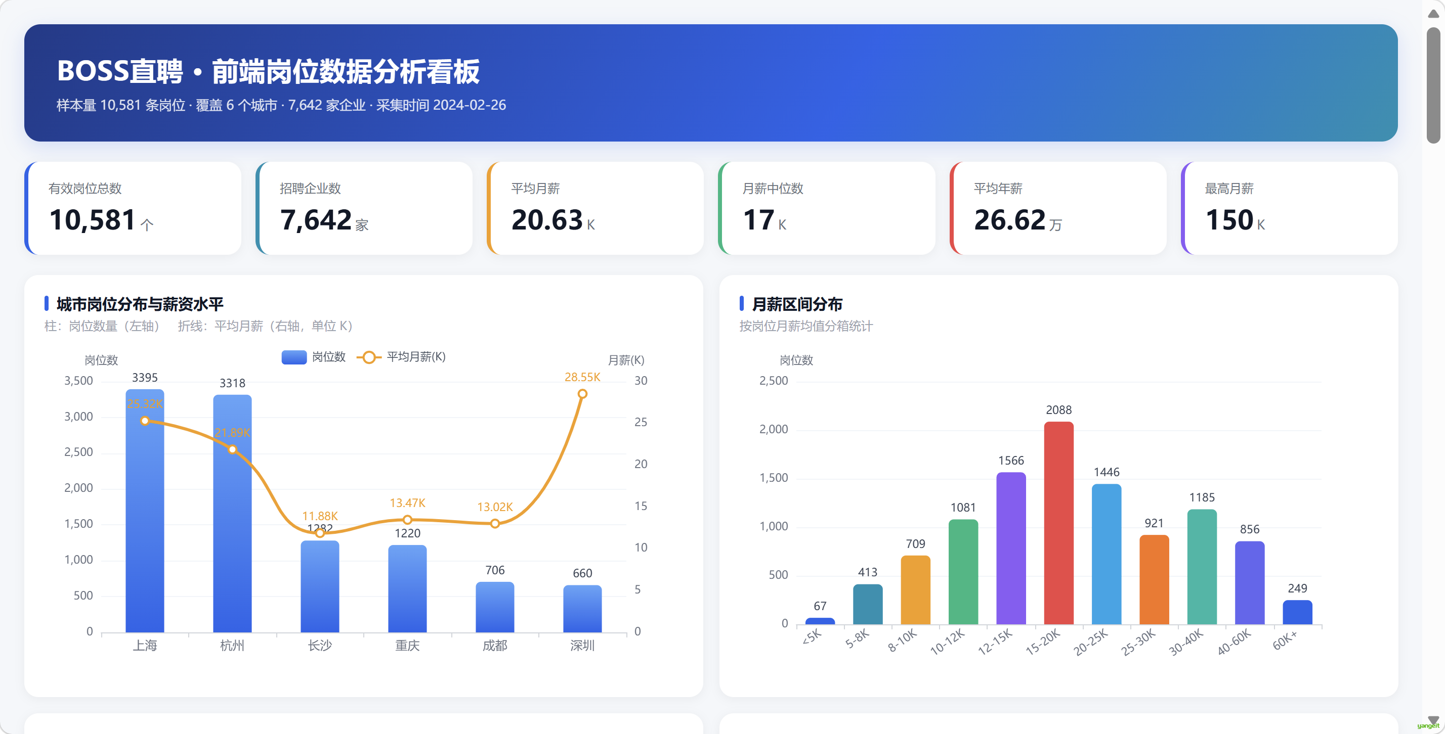Click the 28.55K salary line point
The width and height of the screenshot is (1445, 734).
click(582, 394)
